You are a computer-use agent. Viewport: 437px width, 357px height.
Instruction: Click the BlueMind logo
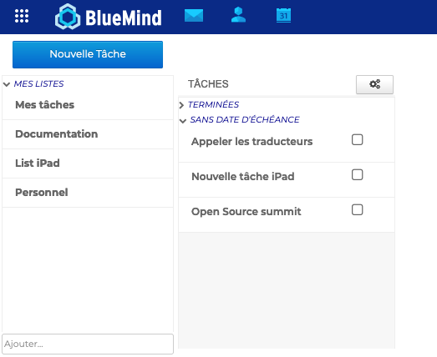pyautogui.click(x=108, y=17)
